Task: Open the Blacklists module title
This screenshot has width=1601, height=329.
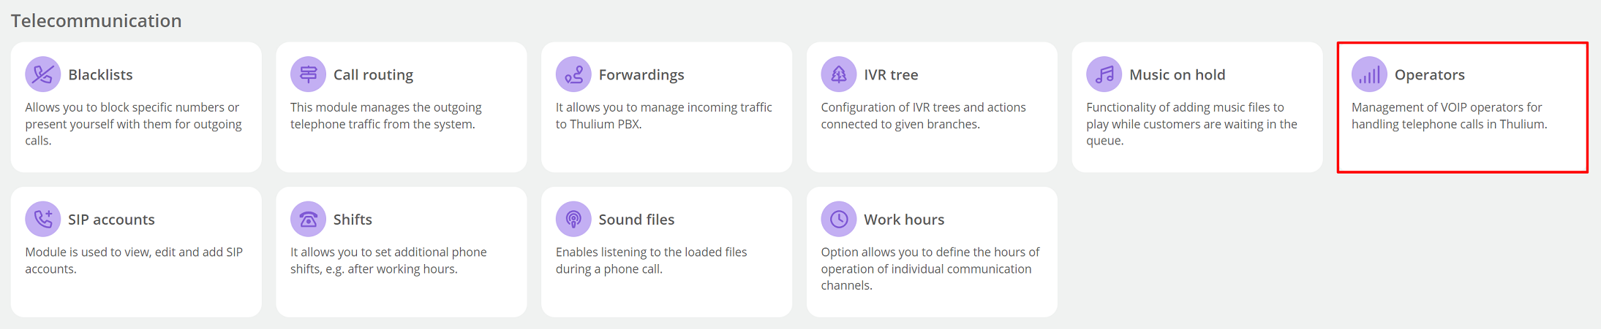Action: [x=100, y=74]
